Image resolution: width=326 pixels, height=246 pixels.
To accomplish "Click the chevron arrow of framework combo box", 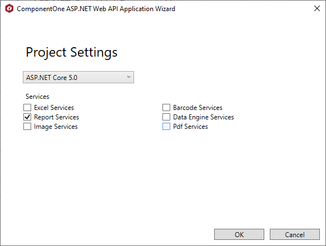I will (x=129, y=77).
